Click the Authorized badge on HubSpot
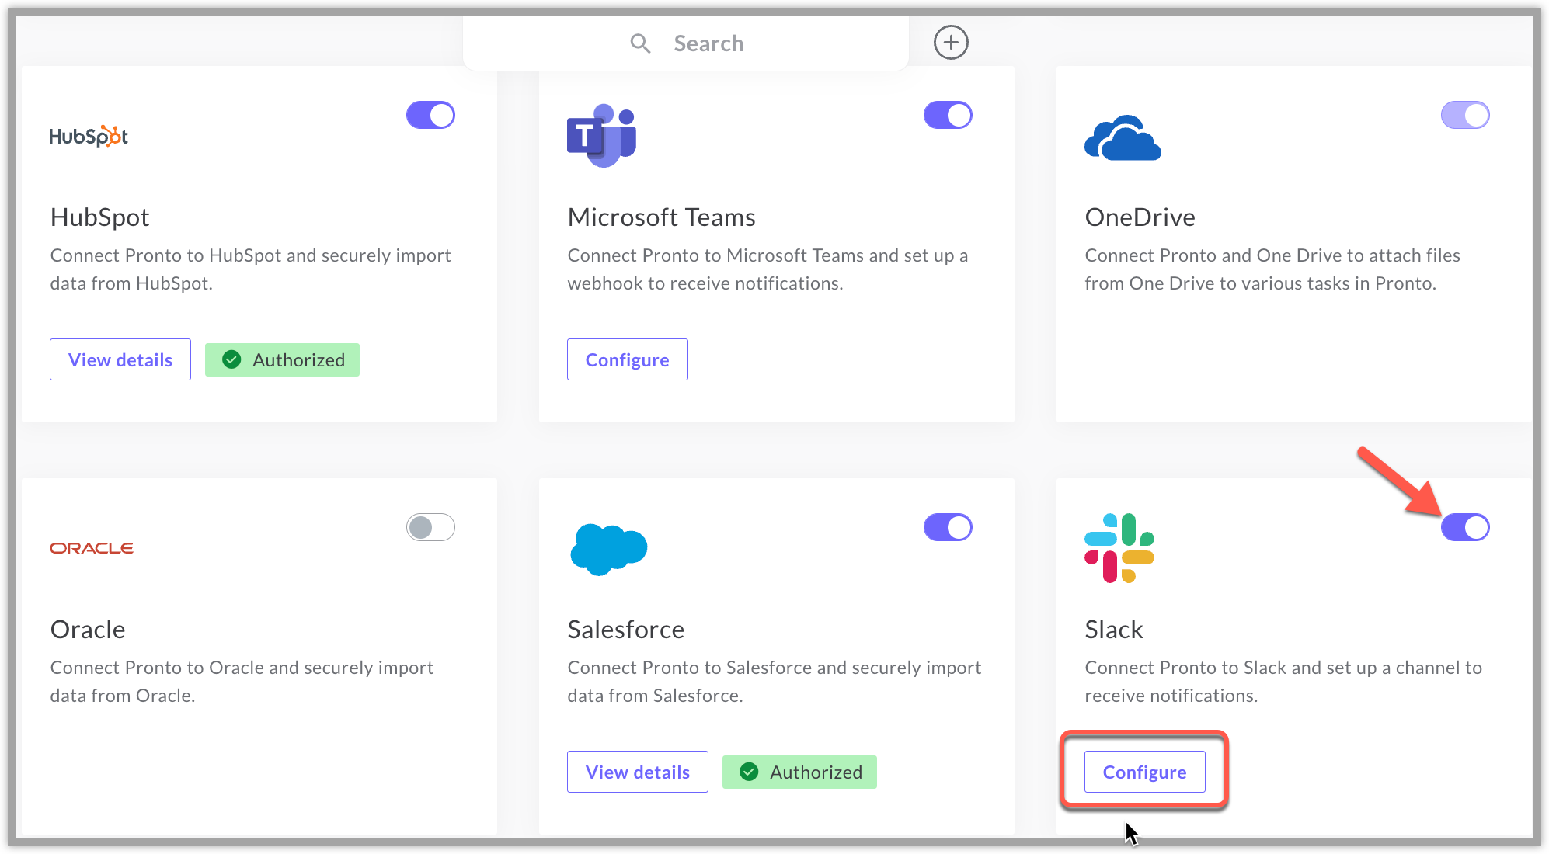This screenshot has width=1549, height=854. point(282,359)
